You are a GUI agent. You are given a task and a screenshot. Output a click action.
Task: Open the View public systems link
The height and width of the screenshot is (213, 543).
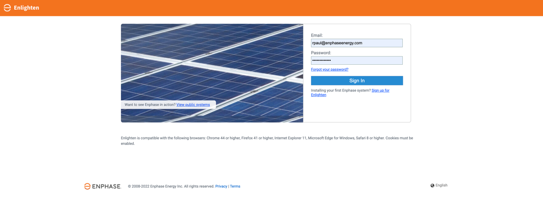coord(193,105)
